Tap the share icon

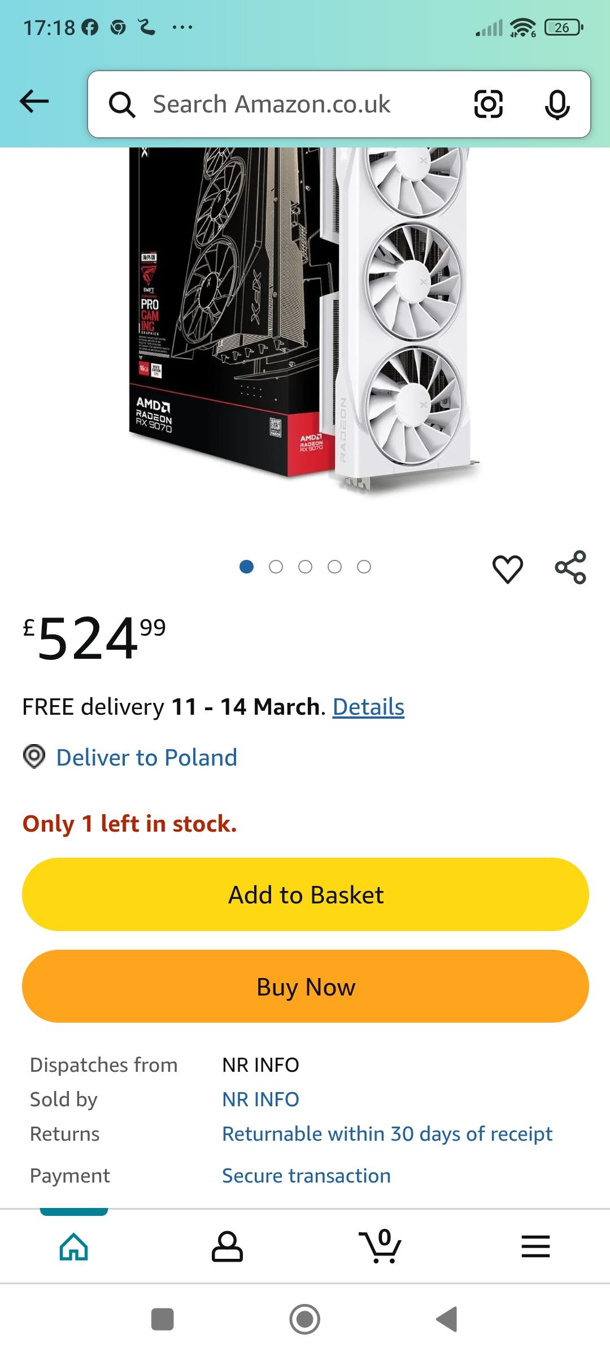(570, 567)
